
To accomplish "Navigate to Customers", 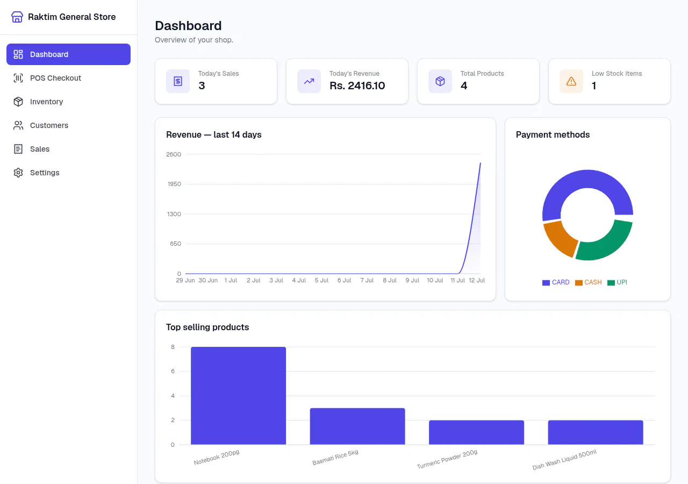I will pyautogui.click(x=68, y=125).
